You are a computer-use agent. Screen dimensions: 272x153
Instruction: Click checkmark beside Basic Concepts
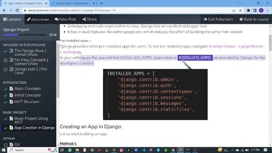pos(6,89)
